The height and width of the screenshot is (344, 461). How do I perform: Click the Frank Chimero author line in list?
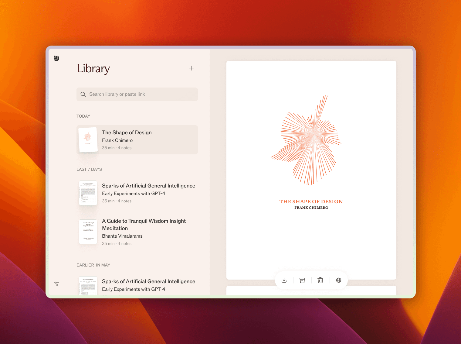click(117, 140)
